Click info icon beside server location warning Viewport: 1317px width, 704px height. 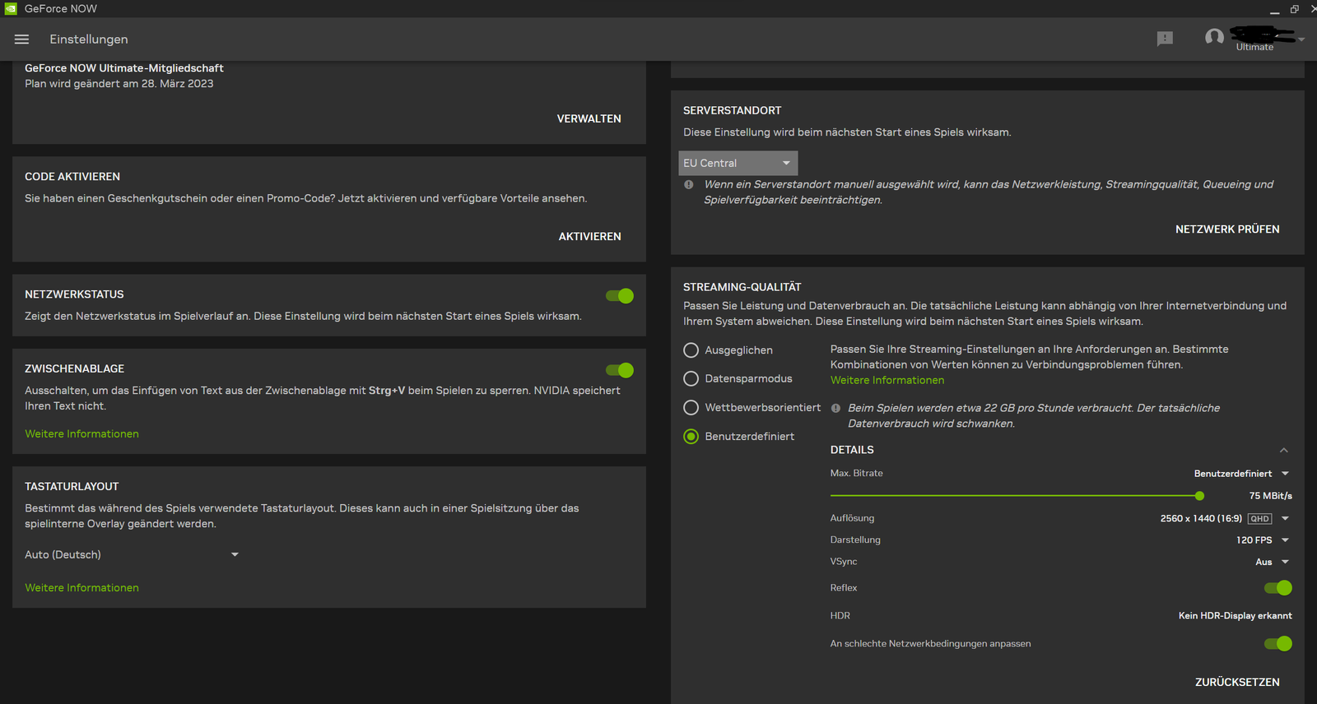click(x=689, y=185)
